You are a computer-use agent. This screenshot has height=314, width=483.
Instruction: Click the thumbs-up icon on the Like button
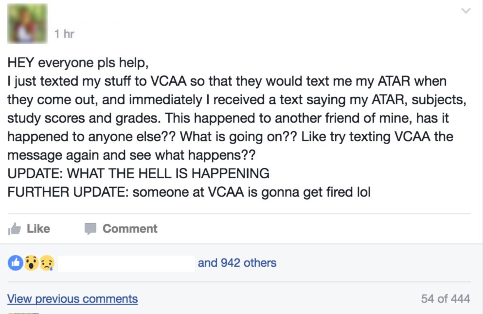(x=14, y=229)
